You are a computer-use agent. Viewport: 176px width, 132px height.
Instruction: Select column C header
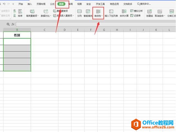[45, 30]
